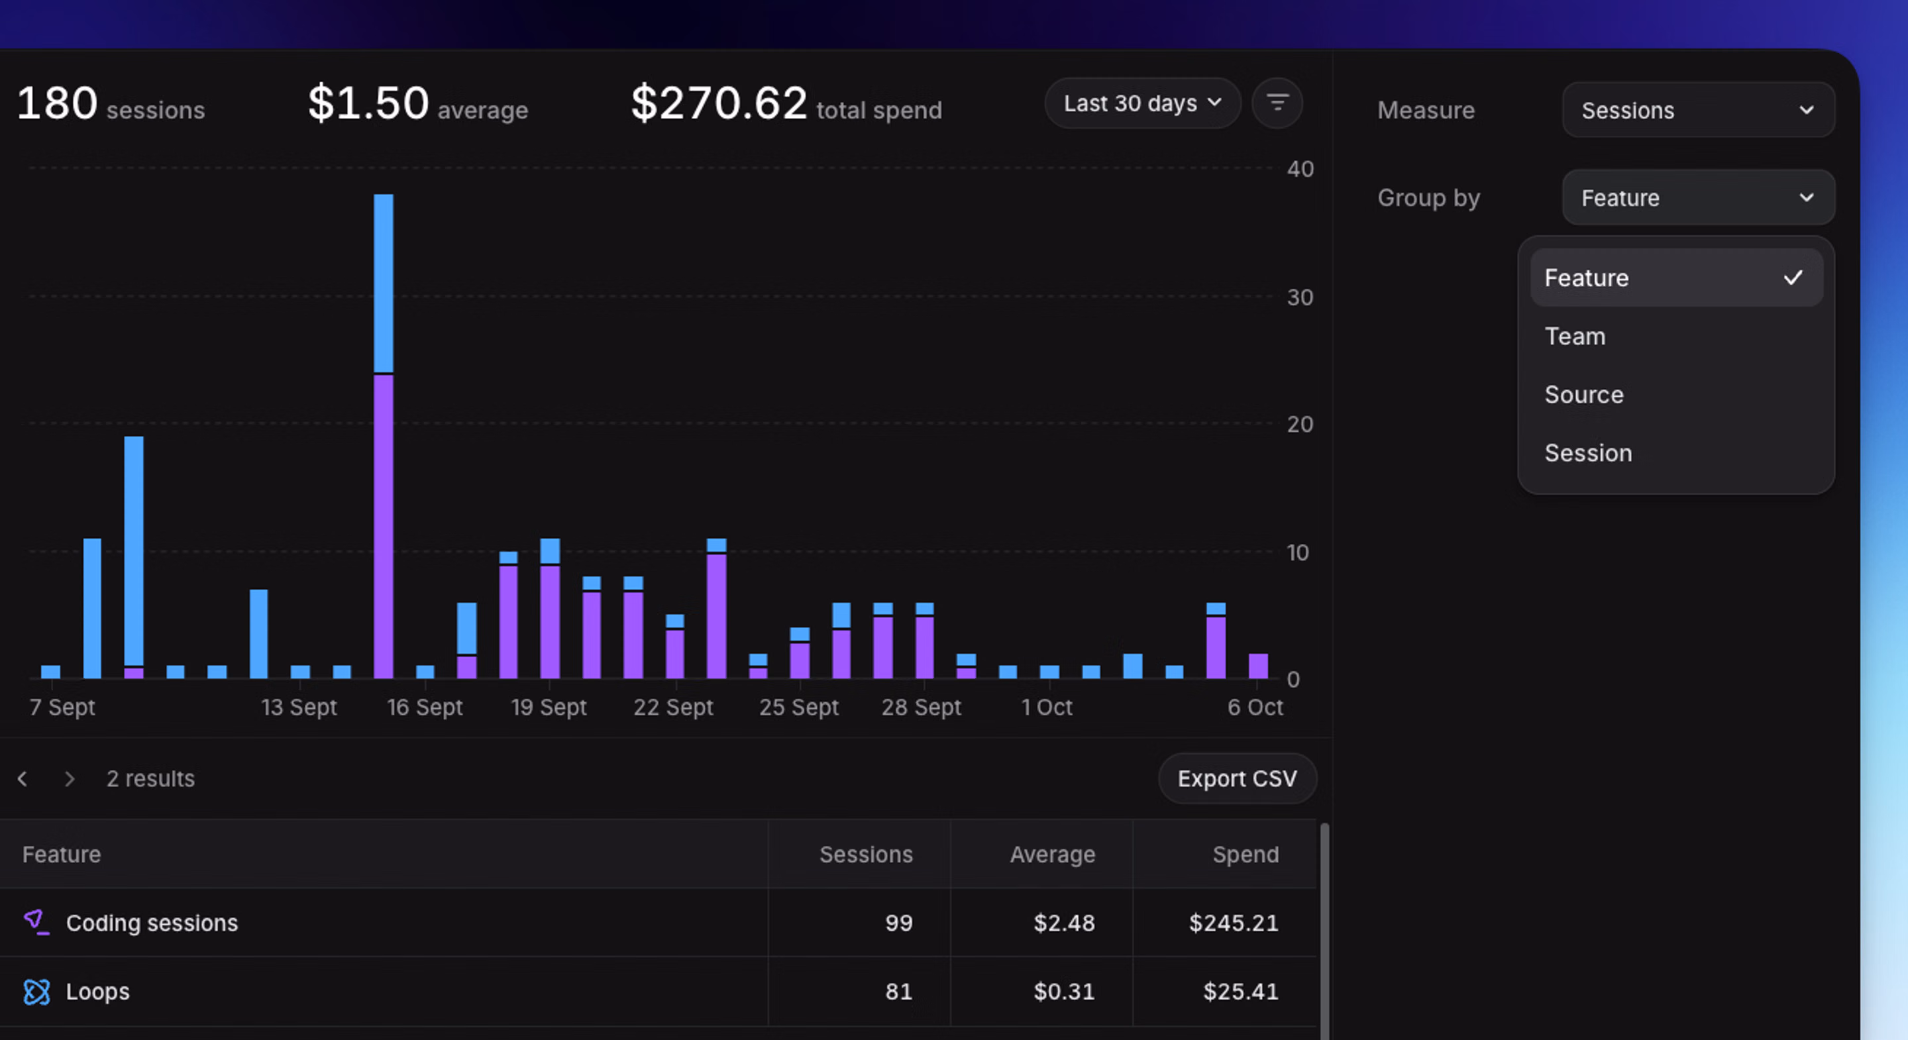Open the filter options icon

[x=1277, y=103]
